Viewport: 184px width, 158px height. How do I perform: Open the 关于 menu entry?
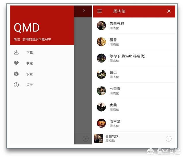[x=30, y=85]
